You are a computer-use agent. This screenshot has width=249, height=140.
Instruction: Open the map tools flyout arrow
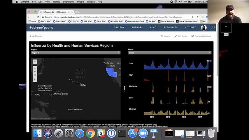coord(35,79)
